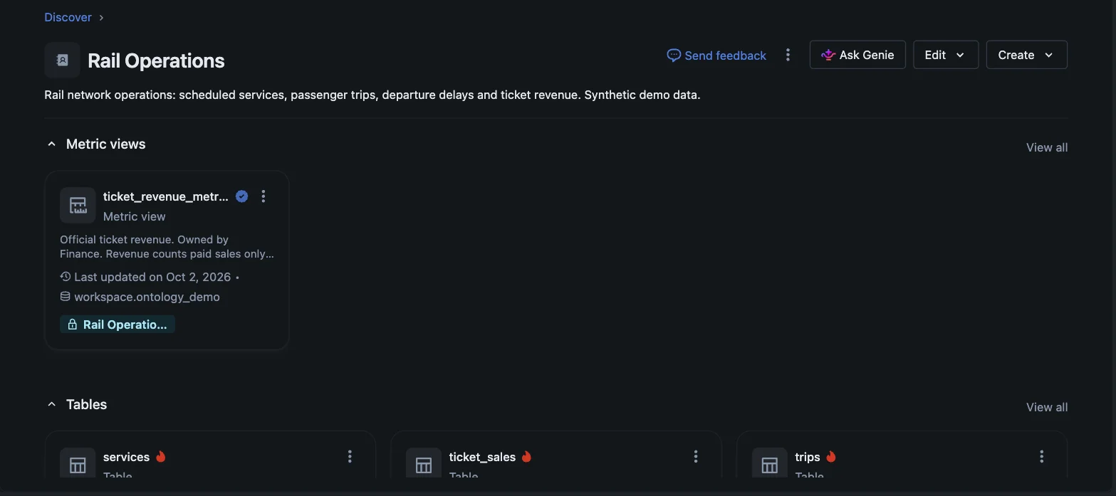Click Last updated on Oct 2, 2026 text
The height and width of the screenshot is (496, 1116).
tap(153, 277)
